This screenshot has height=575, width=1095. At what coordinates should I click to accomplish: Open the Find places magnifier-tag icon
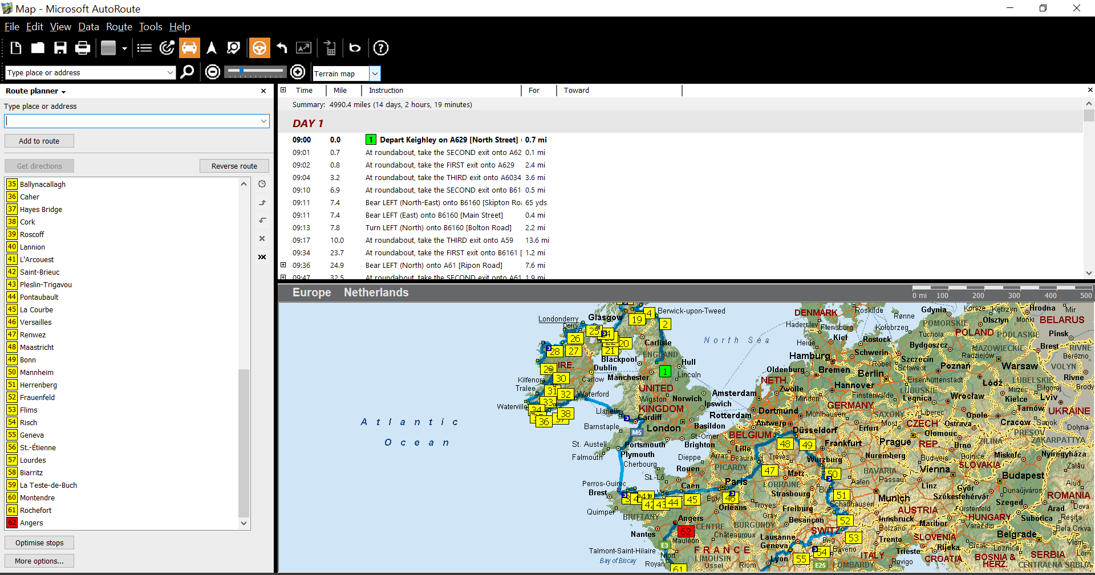click(x=234, y=48)
